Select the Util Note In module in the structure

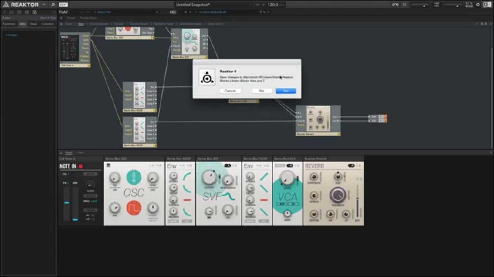(75, 50)
